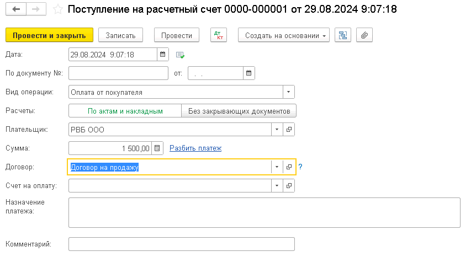Image resolution: width=476 pixels, height=278 pixels.
Task: Click the 'от' date input field
Action: 215,73
